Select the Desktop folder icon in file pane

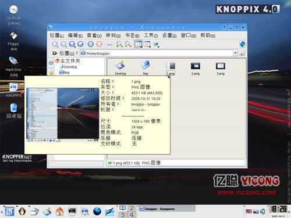click(x=120, y=68)
